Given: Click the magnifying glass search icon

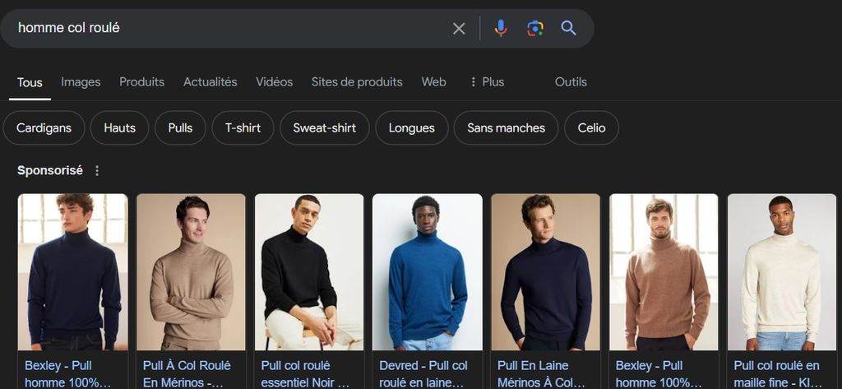Looking at the screenshot, I should (x=569, y=28).
